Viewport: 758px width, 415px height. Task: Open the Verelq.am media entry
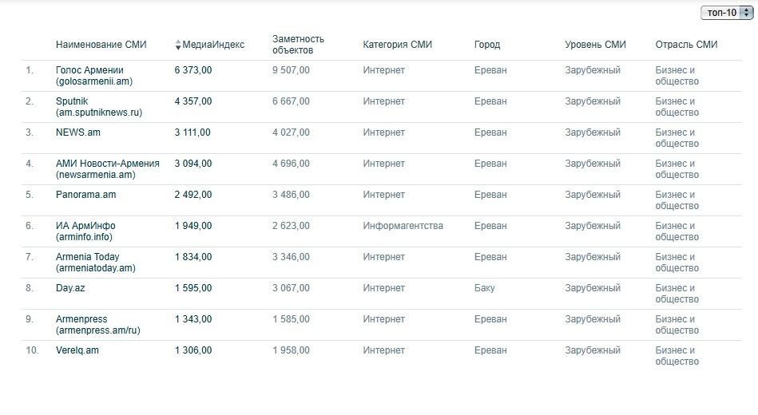77,350
